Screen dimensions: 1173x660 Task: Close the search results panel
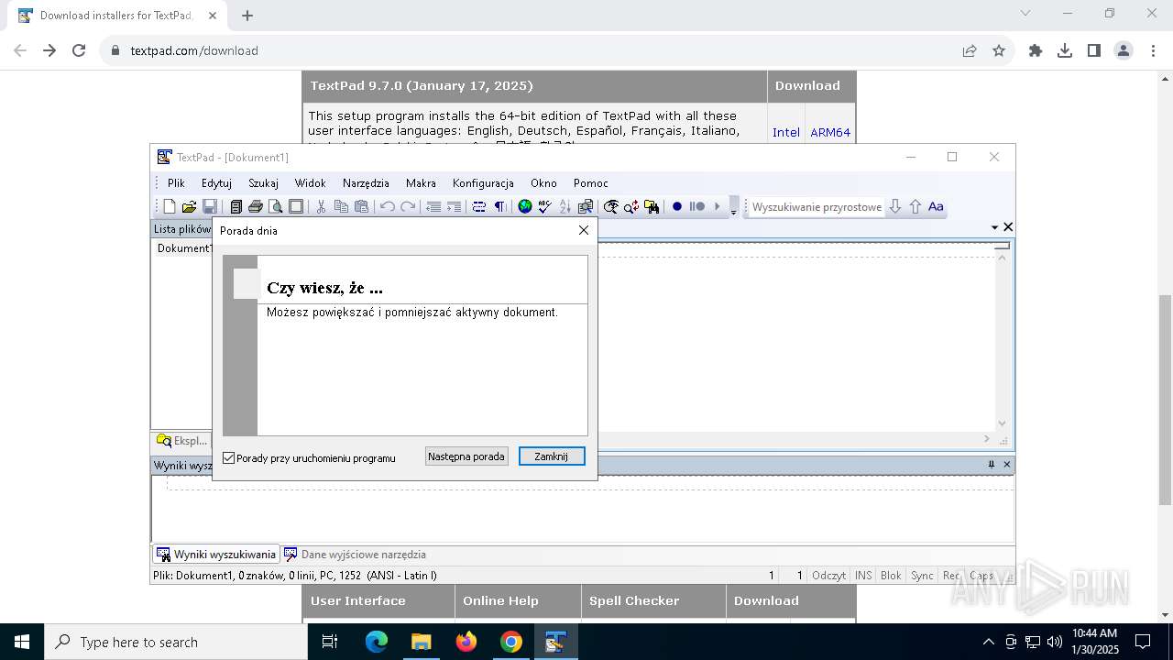[1006, 465]
